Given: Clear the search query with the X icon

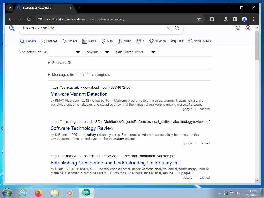Looking at the screenshot, I should click(168, 28).
